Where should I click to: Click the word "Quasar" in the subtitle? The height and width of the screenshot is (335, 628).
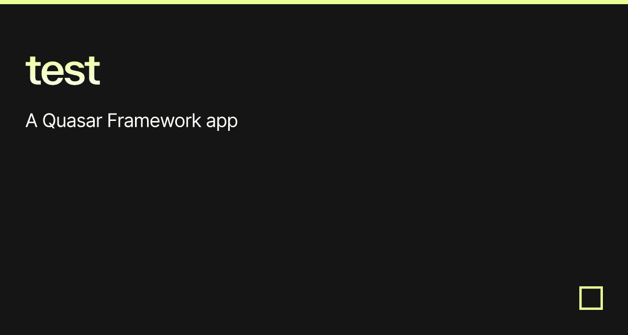[72, 121]
